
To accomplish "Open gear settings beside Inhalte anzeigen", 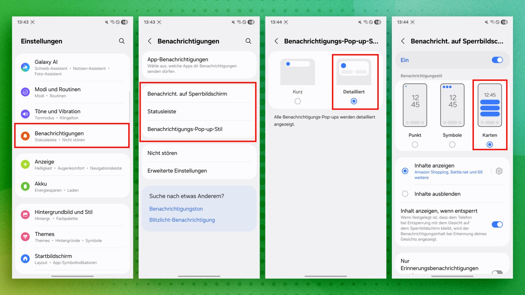I will click(x=499, y=171).
